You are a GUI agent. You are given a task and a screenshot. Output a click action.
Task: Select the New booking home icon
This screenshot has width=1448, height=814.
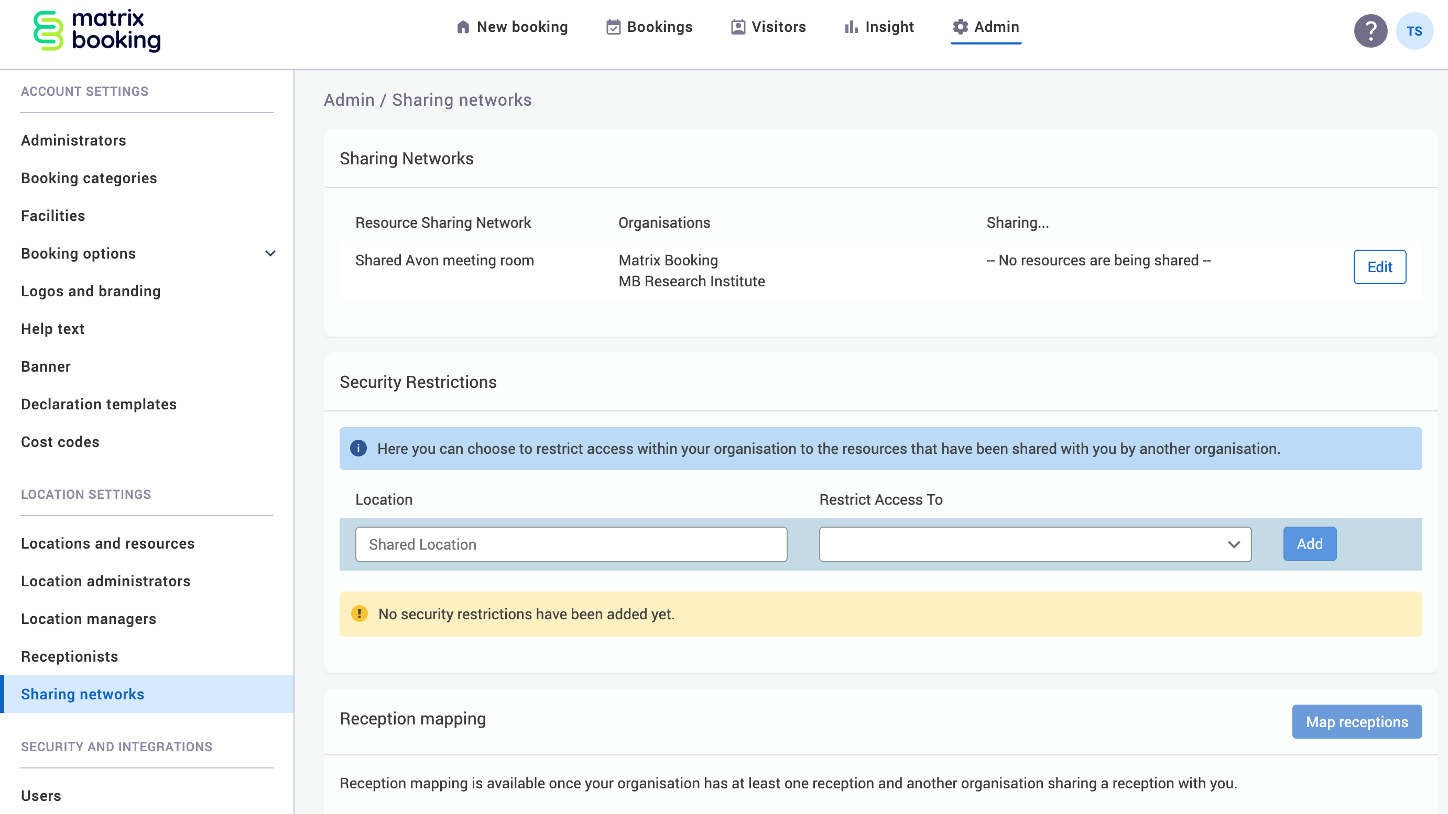463,26
